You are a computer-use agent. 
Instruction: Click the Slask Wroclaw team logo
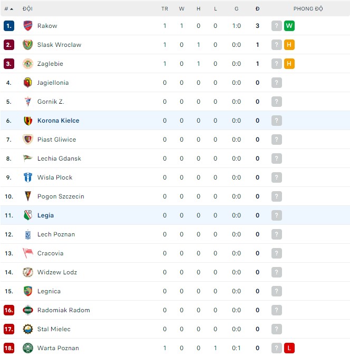point(28,45)
